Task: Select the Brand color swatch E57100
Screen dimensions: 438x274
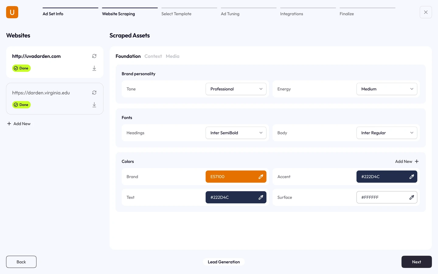Action: pos(236,177)
